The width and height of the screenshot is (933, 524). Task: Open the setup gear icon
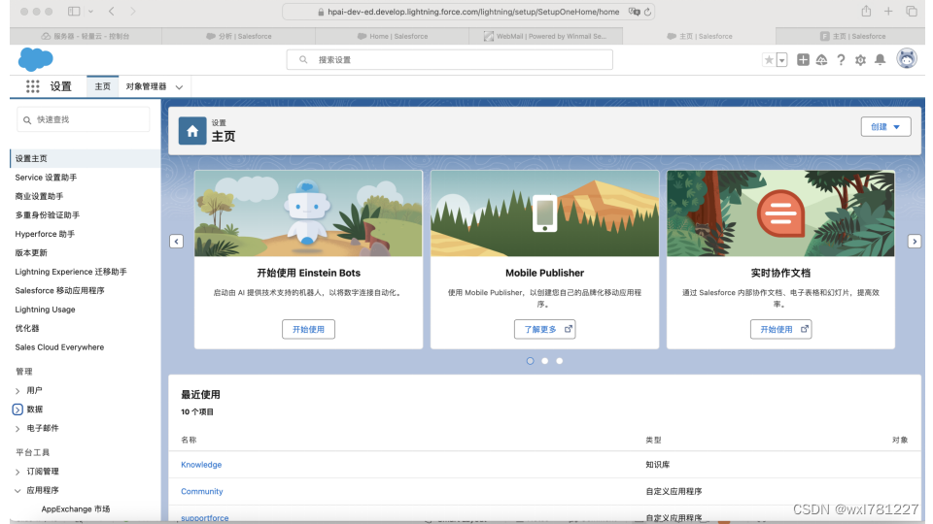[x=860, y=60]
